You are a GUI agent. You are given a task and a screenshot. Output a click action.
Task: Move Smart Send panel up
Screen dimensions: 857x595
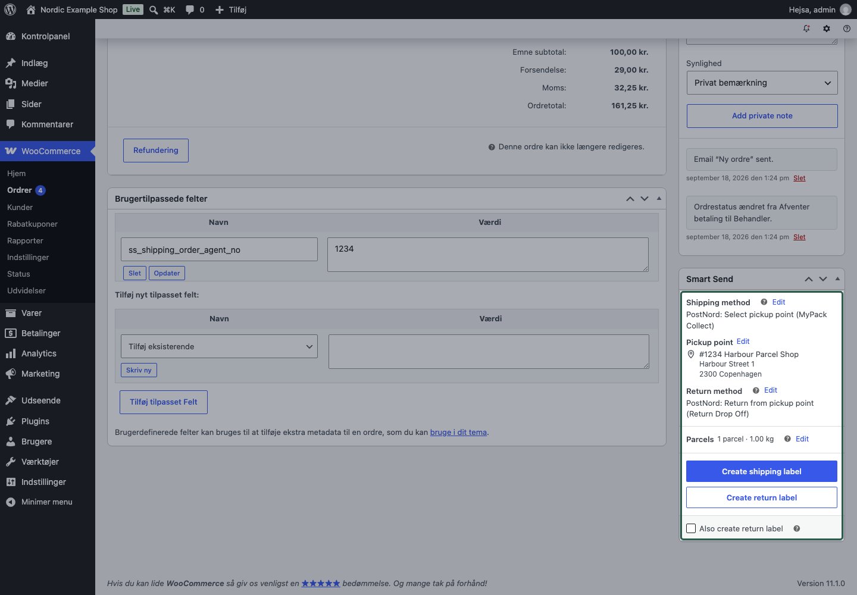tap(809, 279)
